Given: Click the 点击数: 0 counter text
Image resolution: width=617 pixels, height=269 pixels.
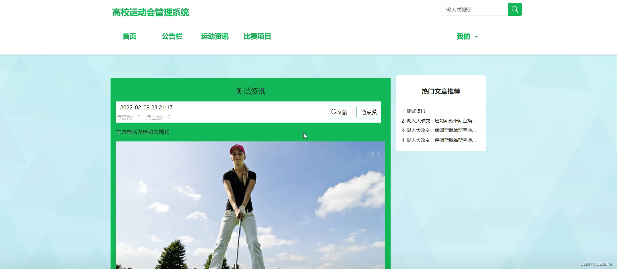Looking at the screenshot, I should tap(158, 117).
